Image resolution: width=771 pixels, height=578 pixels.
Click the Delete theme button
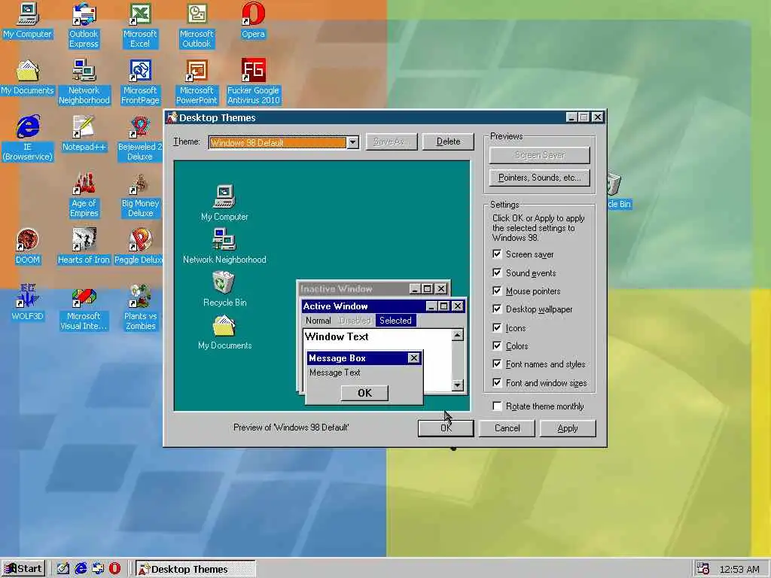pos(448,141)
